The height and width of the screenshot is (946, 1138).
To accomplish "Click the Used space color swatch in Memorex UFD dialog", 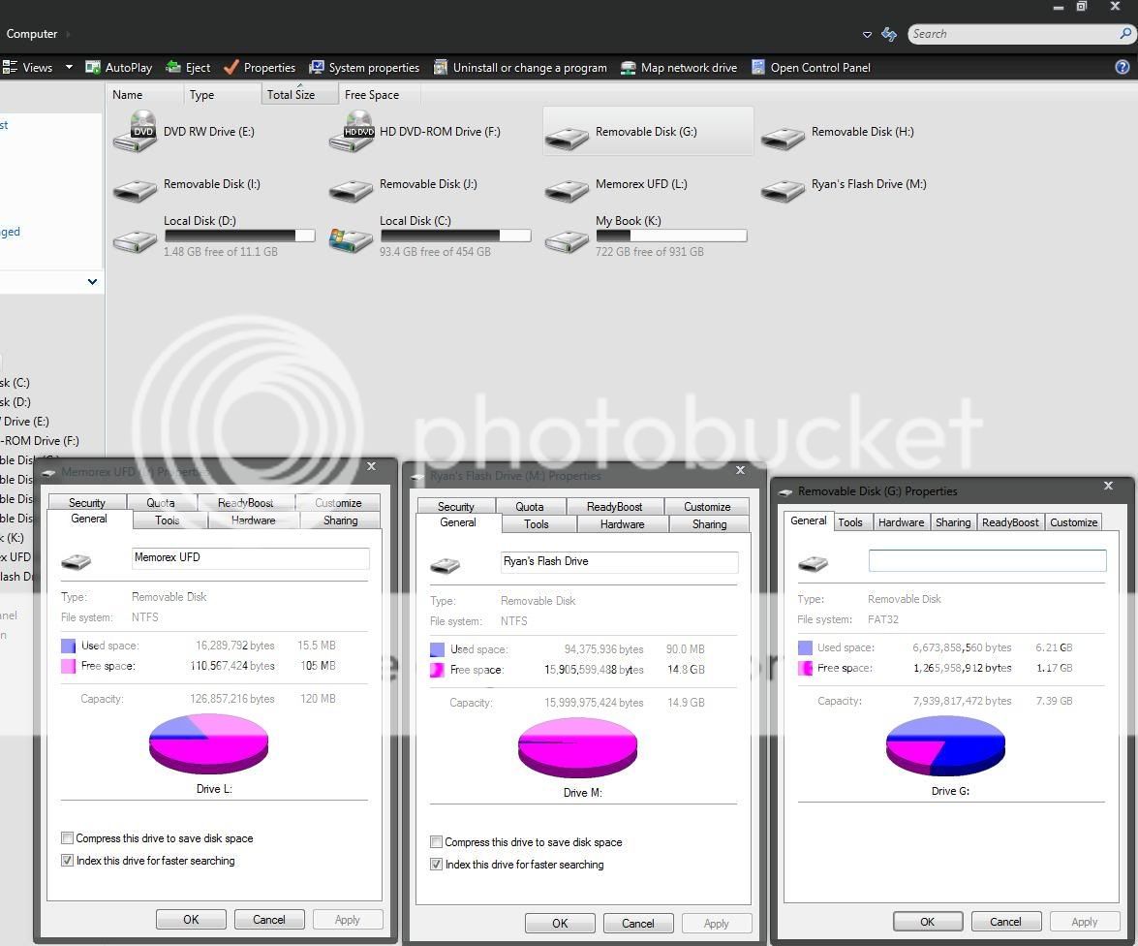I will click(68, 646).
